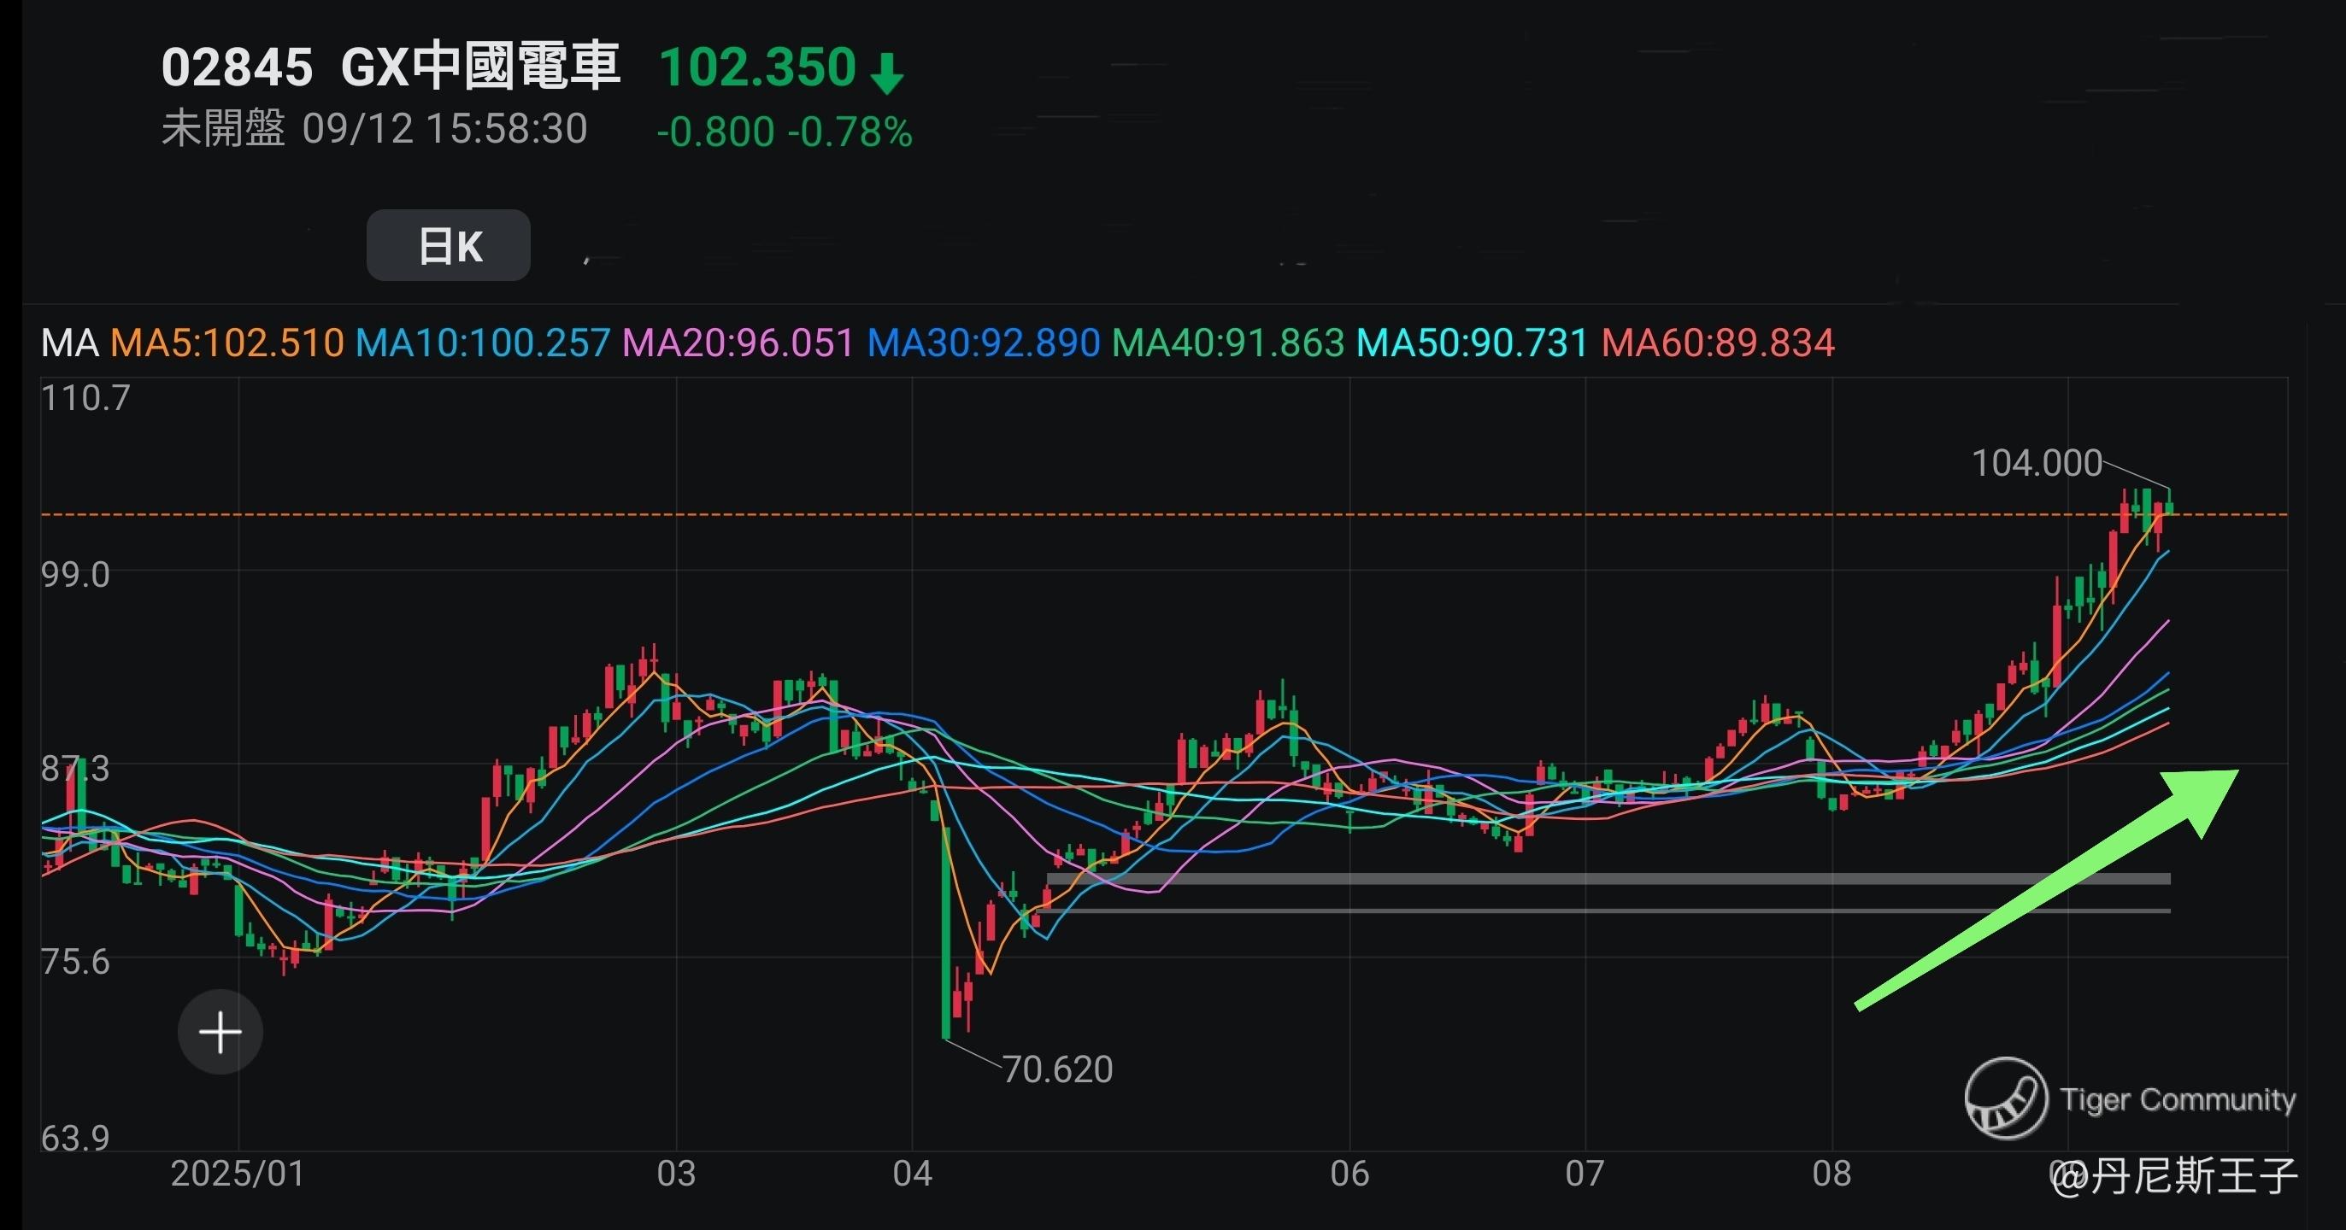Click the MA5 102.510 indicator label
The width and height of the screenshot is (2346, 1230).
coord(226,343)
